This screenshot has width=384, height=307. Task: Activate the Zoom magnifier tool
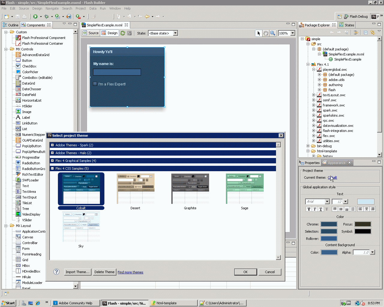pyautogui.click(x=273, y=33)
